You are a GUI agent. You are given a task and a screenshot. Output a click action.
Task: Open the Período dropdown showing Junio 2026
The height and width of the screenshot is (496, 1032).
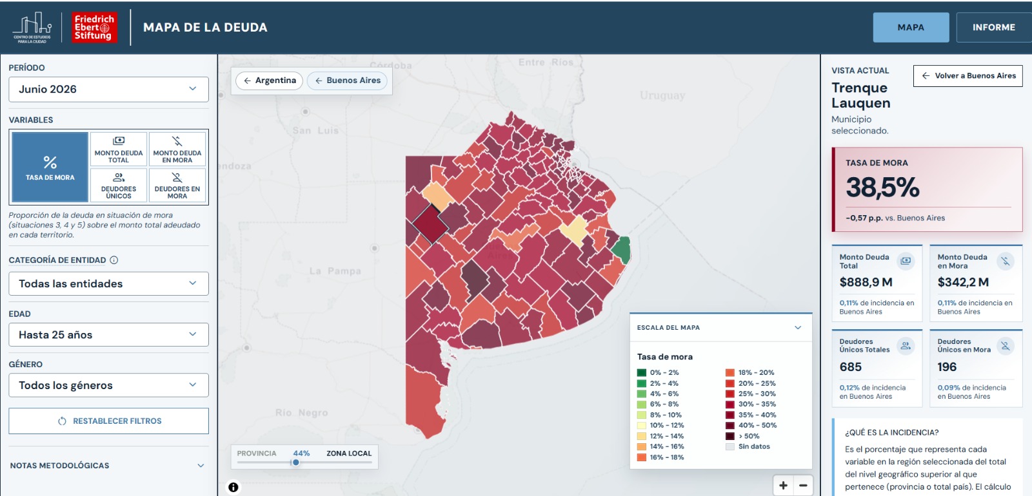click(x=108, y=90)
